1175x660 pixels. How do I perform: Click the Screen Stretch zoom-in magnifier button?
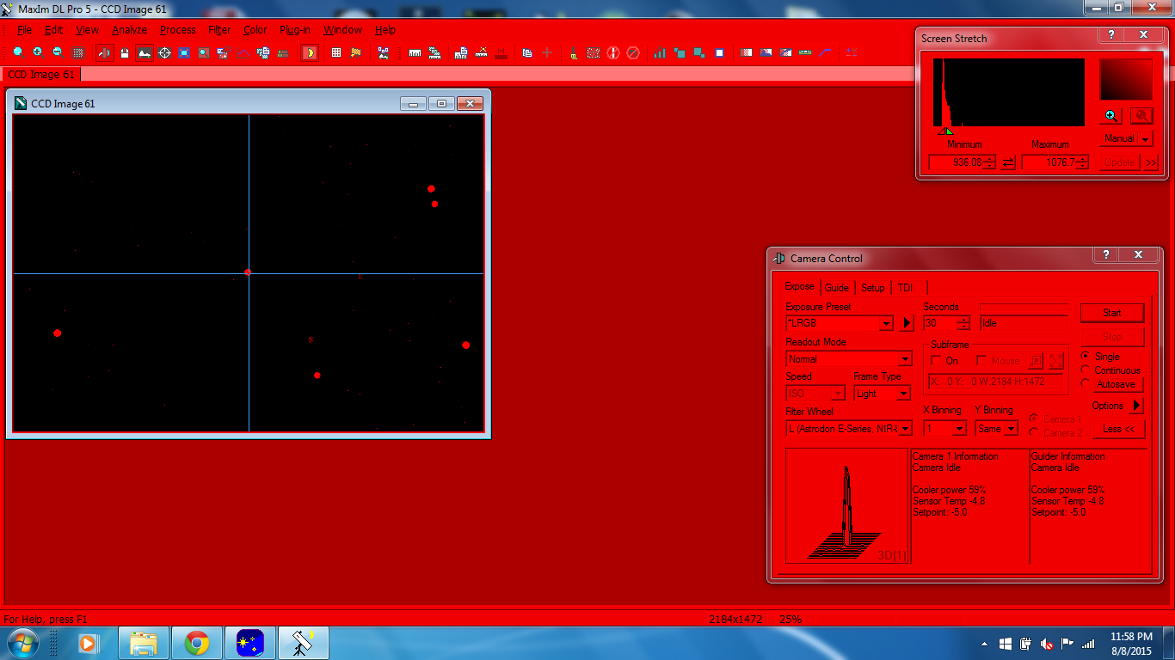pyautogui.click(x=1111, y=116)
